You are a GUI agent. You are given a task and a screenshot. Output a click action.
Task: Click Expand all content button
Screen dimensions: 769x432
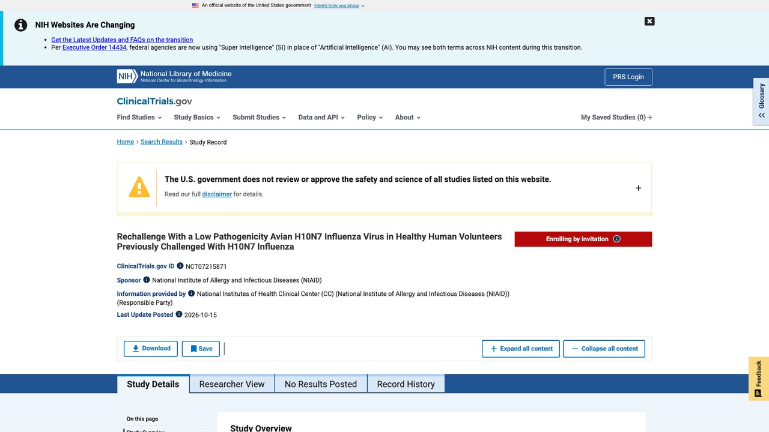point(521,349)
